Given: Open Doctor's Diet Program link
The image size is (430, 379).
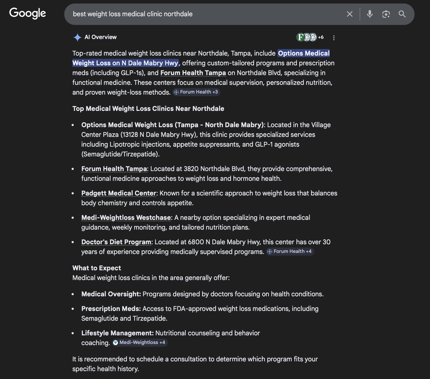Looking at the screenshot, I should (116, 242).
